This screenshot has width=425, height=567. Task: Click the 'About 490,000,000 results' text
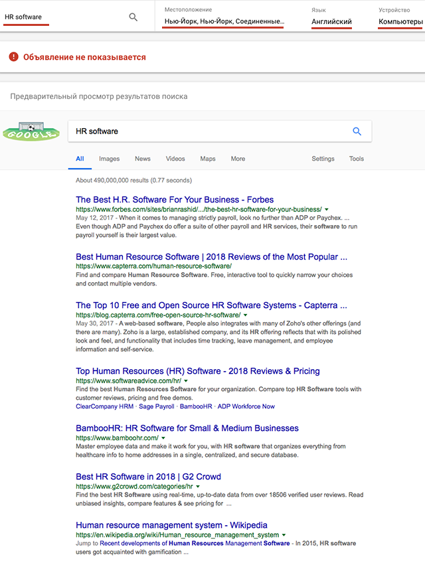pyautogui.click(x=134, y=180)
